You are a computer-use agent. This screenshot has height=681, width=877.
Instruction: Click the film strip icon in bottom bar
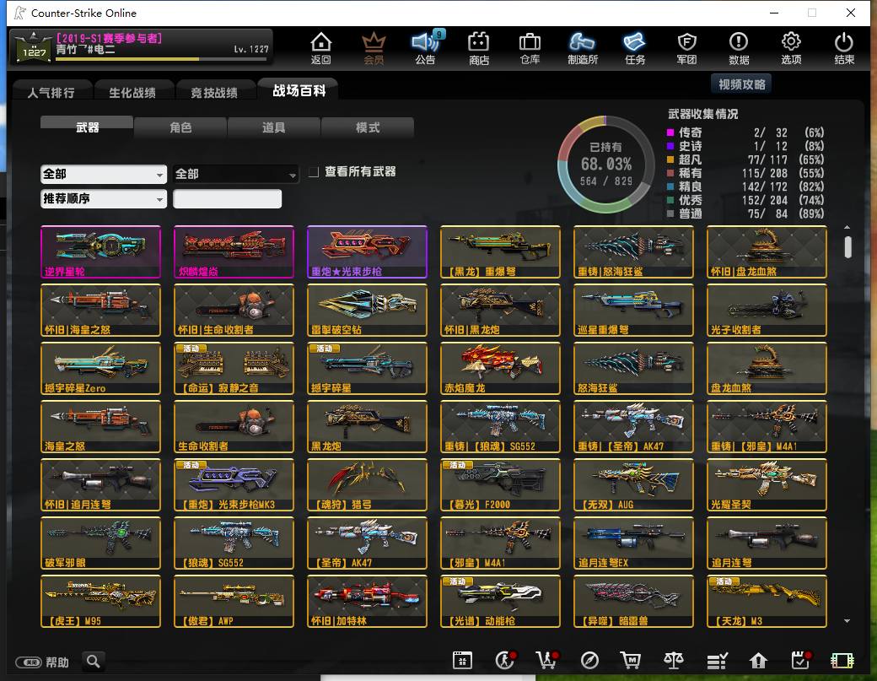pos(842,661)
